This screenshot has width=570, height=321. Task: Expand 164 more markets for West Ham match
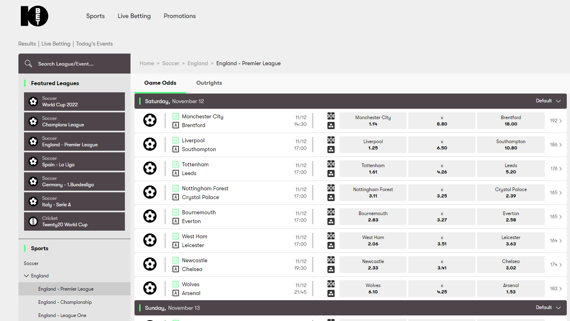pos(556,241)
